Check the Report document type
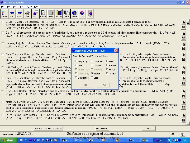The image size is (190, 143). tap(107, 69)
